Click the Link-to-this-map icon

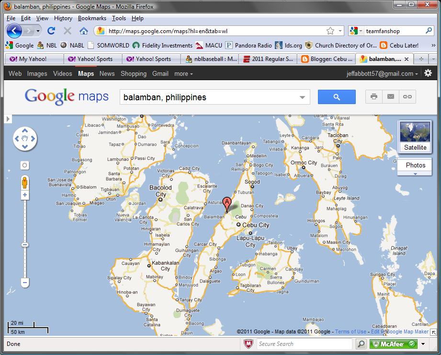point(407,96)
